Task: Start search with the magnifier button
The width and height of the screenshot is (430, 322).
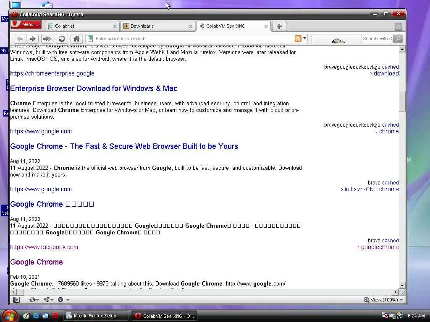Action: point(398,39)
